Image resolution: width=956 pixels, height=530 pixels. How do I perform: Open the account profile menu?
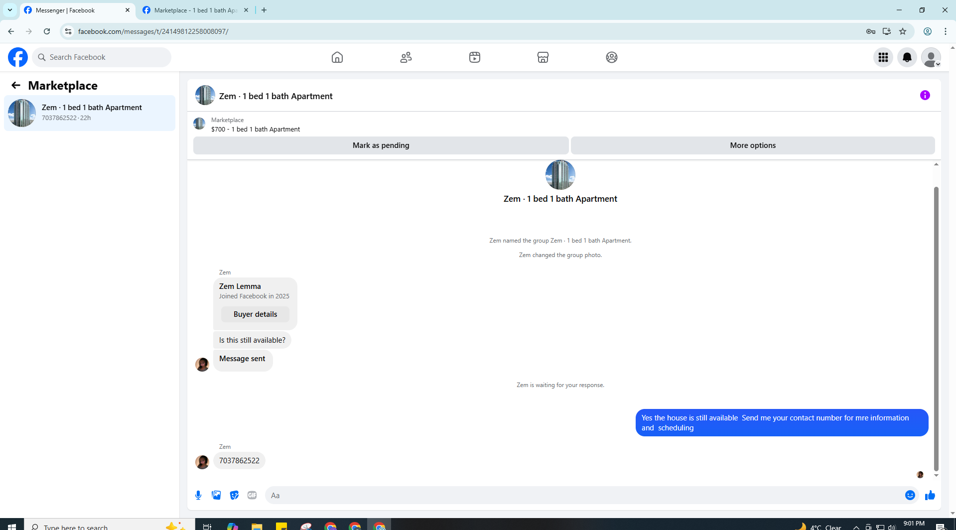(931, 57)
